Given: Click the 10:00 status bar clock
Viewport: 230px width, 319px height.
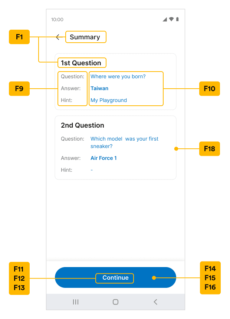Looking at the screenshot, I should (x=57, y=20).
